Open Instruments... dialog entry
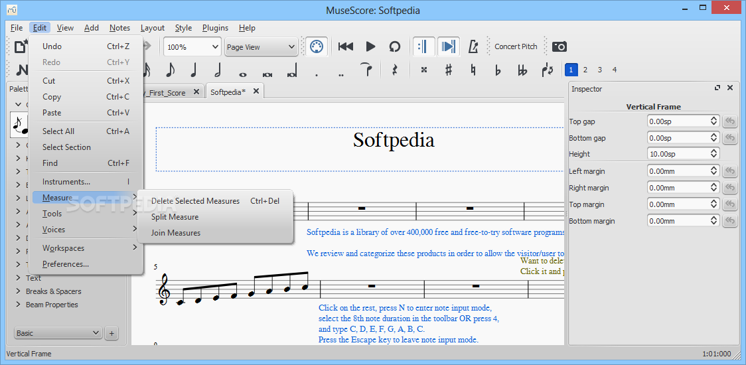The width and height of the screenshot is (746, 365). coord(86,182)
